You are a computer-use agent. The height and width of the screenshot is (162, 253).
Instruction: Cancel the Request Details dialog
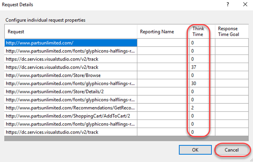[x=232, y=150]
